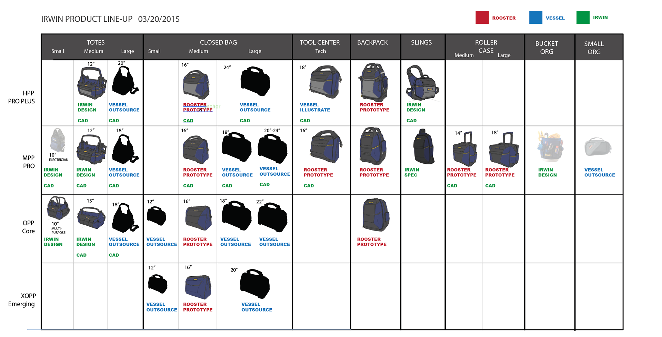Click 'IRWIN DESIGN' under the MPP bucket organizer

(548, 172)
